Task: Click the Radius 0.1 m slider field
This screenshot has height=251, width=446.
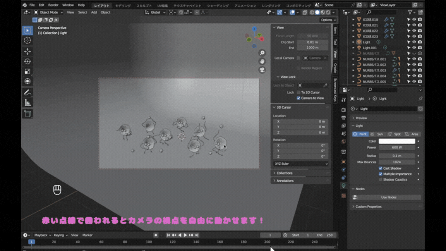Action: coord(397,156)
